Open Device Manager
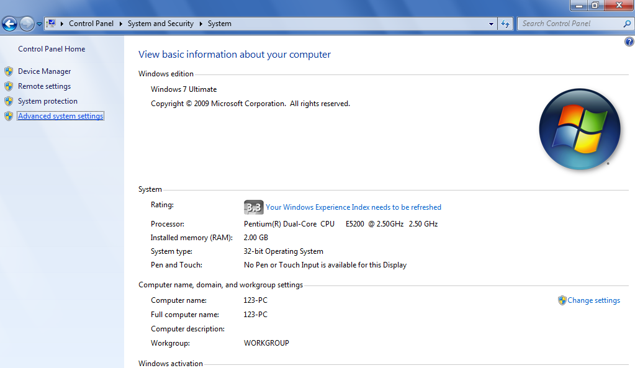Image resolution: width=635 pixels, height=368 pixels. point(44,71)
